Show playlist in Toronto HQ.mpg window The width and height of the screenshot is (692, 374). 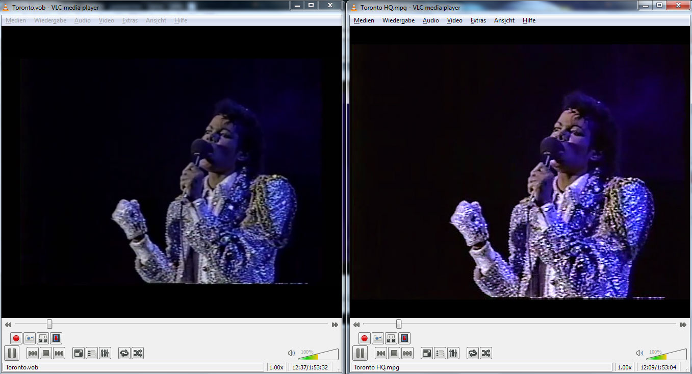tap(440, 353)
